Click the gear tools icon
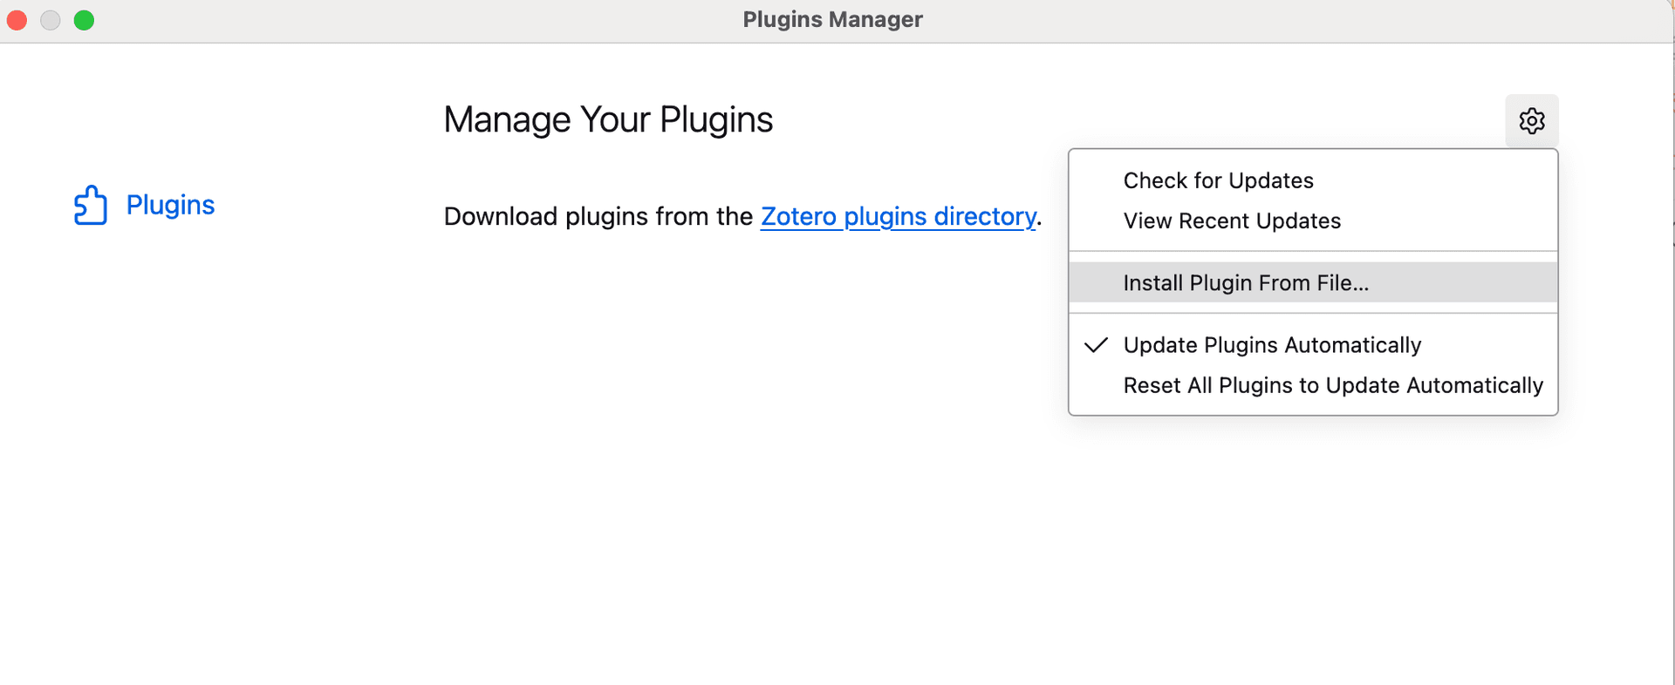This screenshot has width=1675, height=685. click(1531, 120)
